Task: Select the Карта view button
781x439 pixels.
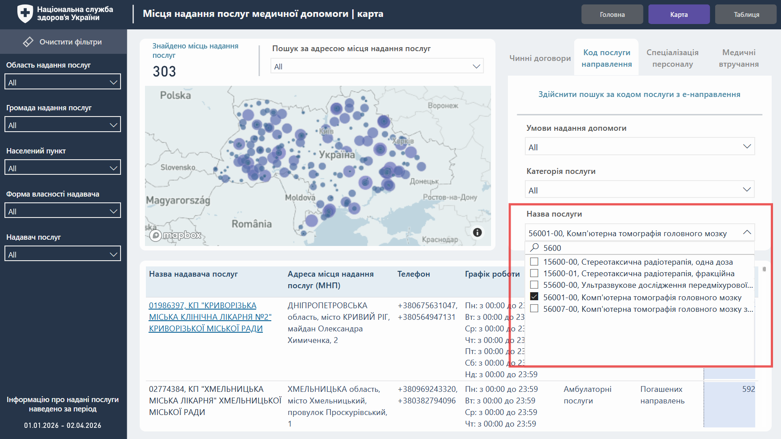Action: click(679, 14)
